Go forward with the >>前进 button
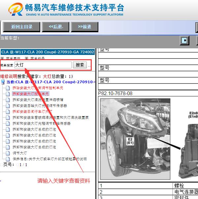Viewport: 198px width, 199px height. pos(84,27)
